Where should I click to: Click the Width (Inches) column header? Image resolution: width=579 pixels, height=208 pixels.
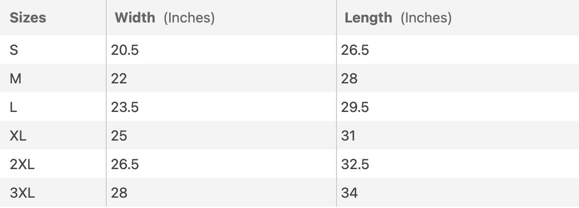pyautogui.click(x=164, y=18)
